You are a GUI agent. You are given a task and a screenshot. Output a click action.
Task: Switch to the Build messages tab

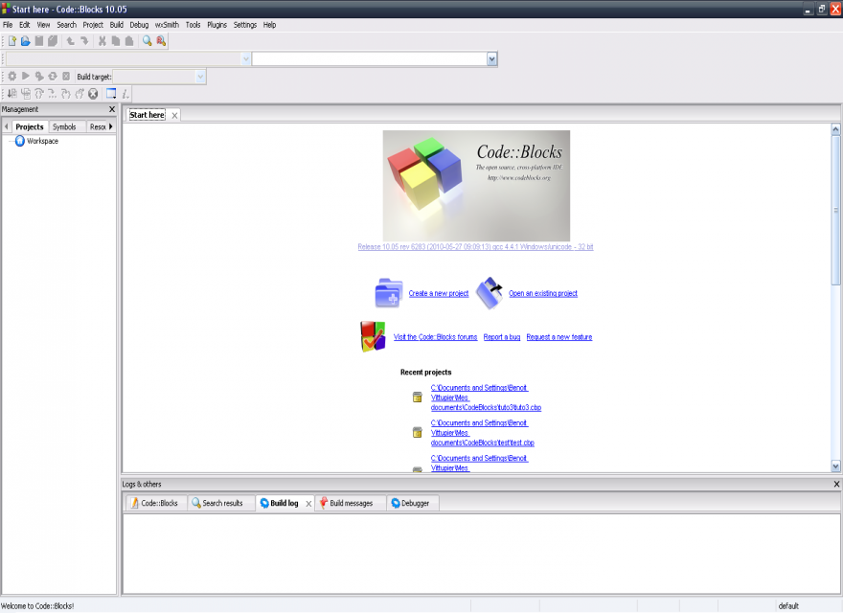tap(351, 503)
